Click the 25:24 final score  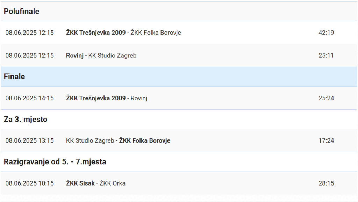pos(326,98)
